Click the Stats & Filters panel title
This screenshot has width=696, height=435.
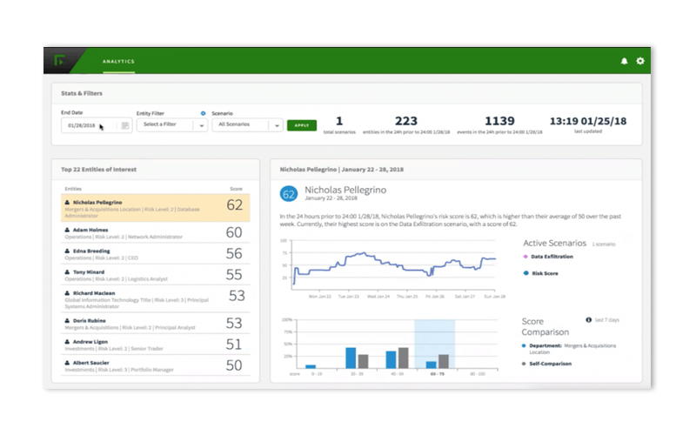(82, 93)
